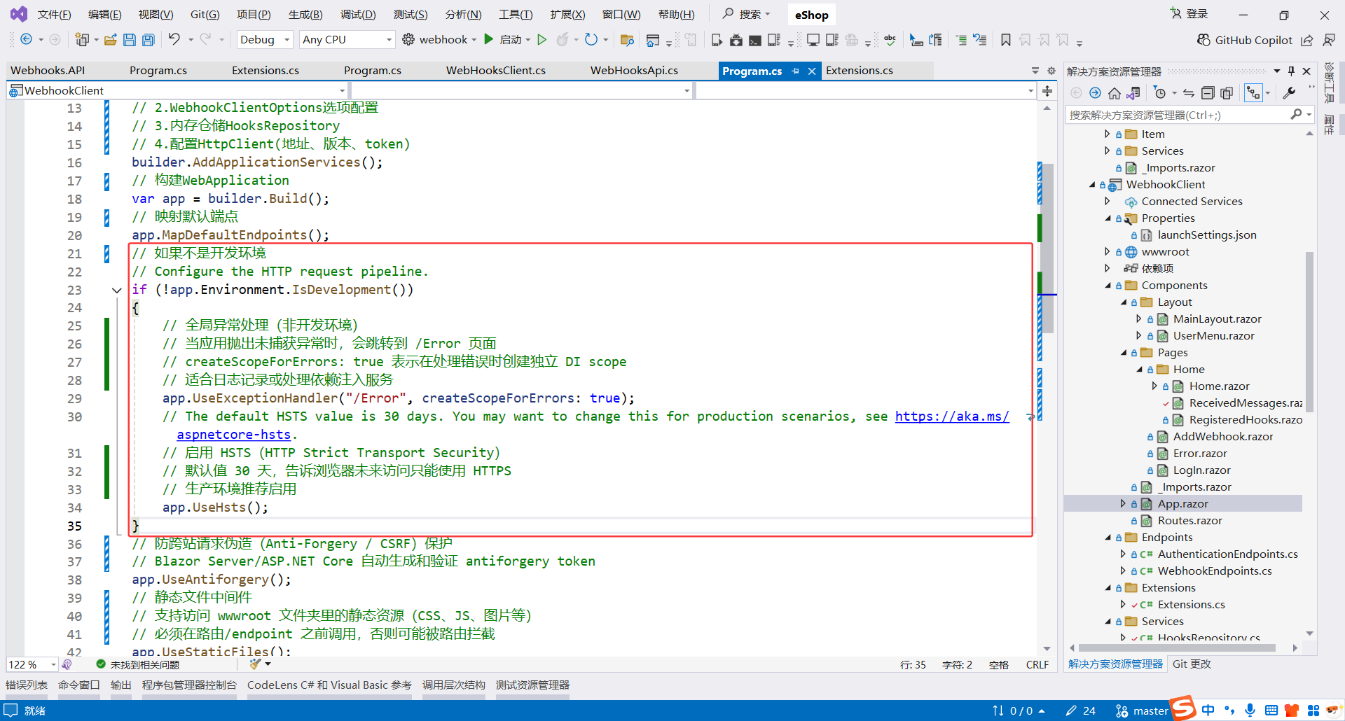This screenshot has height=721, width=1345.
Task: Click Pending Changes Filter clock icon
Action: pos(1160,93)
